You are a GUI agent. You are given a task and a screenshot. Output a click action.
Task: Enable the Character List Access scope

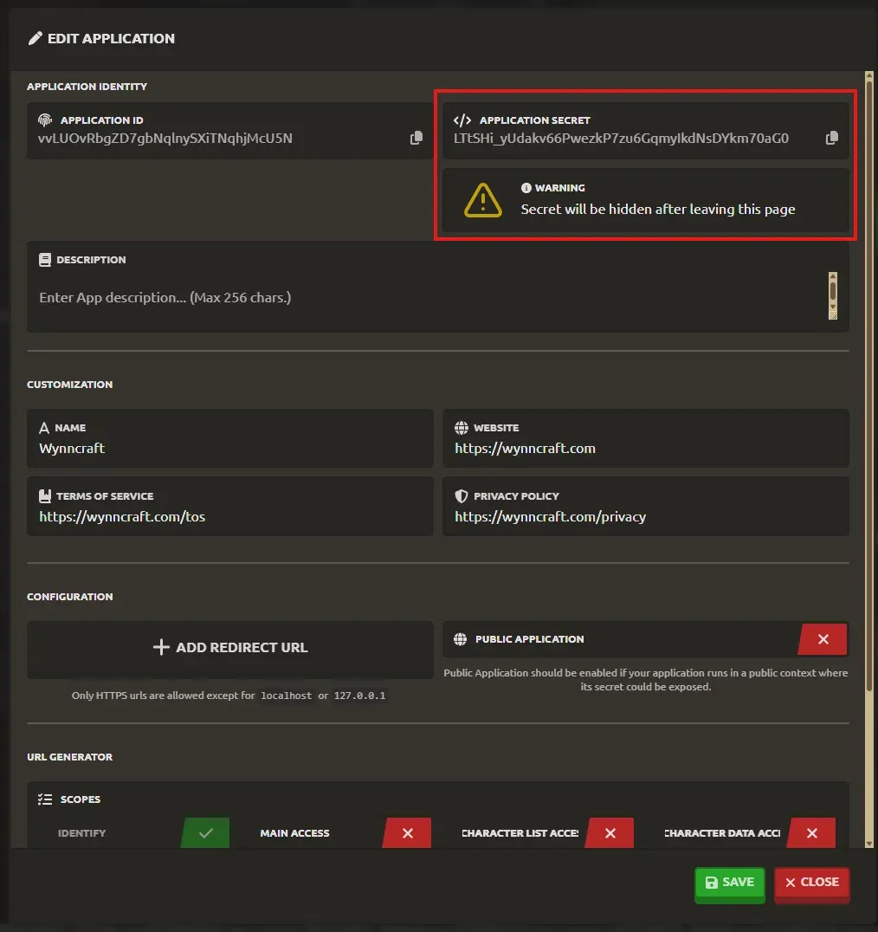click(x=610, y=832)
